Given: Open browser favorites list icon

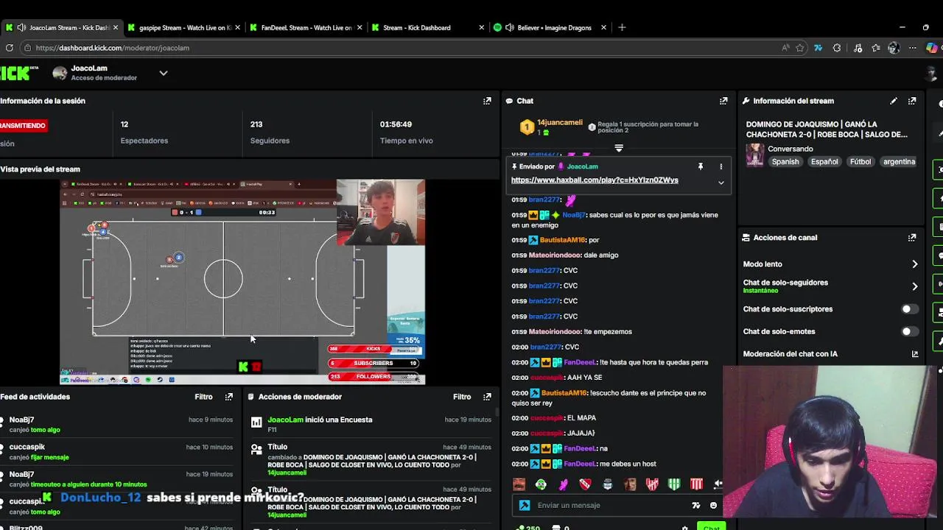Looking at the screenshot, I should coord(875,48).
